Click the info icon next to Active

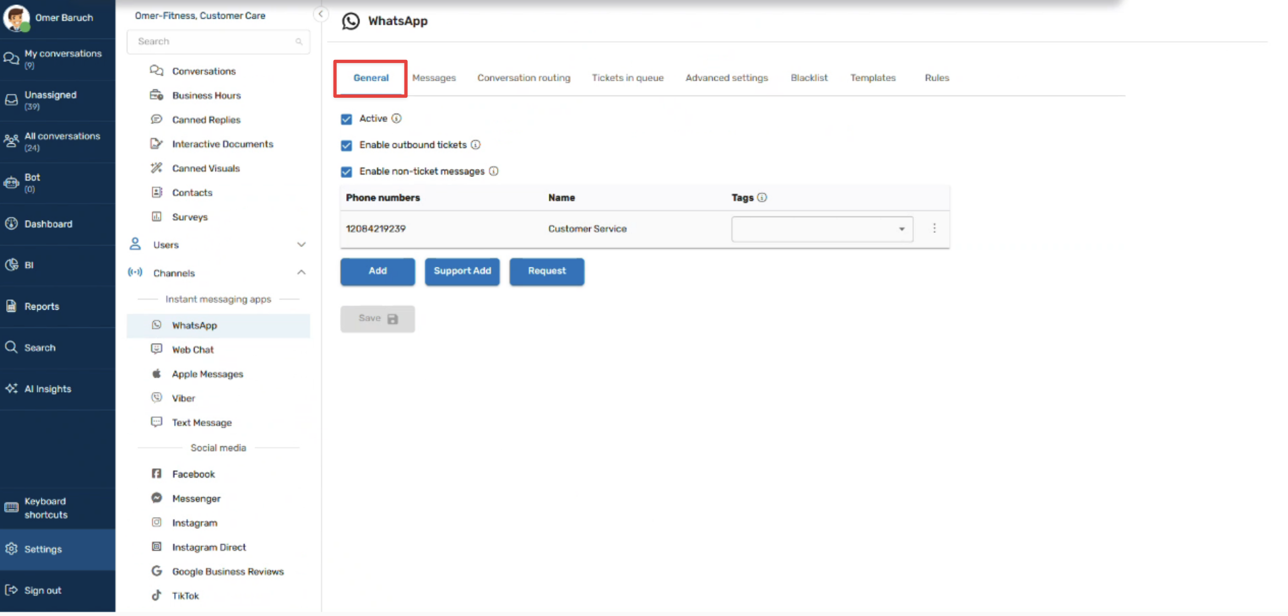396,119
